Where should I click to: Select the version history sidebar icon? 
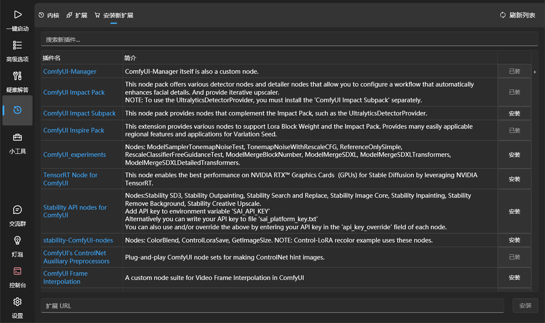click(18, 110)
